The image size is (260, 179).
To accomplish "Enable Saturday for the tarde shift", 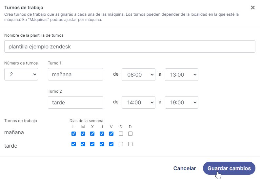I will pos(121,144).
